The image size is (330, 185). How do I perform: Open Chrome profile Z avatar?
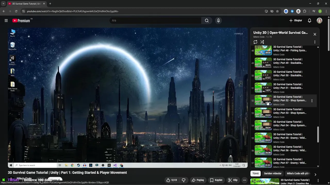tap(320, 11)
